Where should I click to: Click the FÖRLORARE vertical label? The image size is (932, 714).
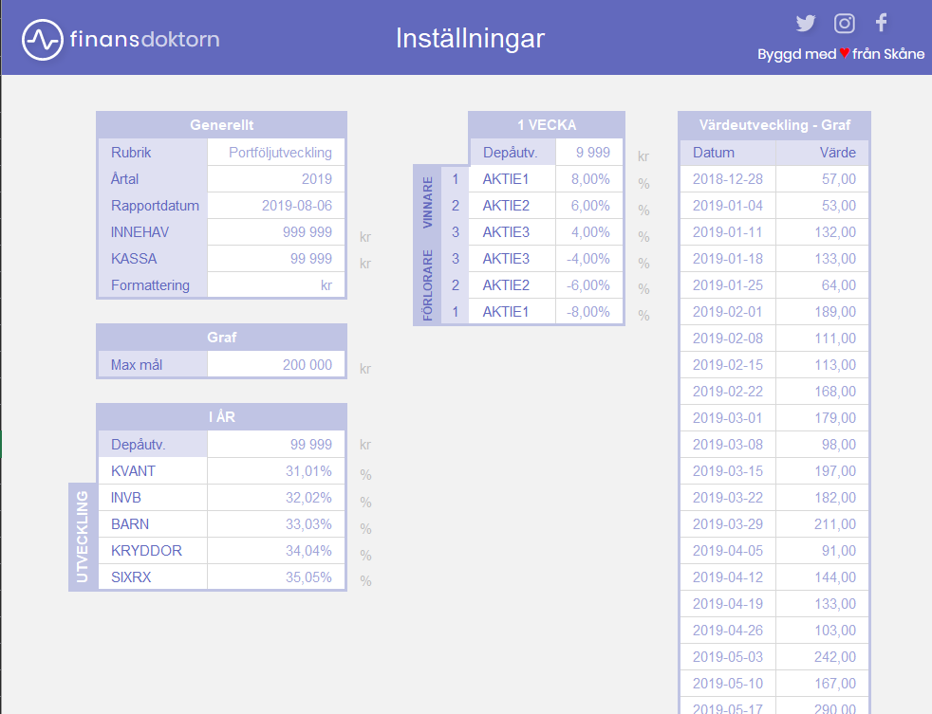[x=427, y=285]
